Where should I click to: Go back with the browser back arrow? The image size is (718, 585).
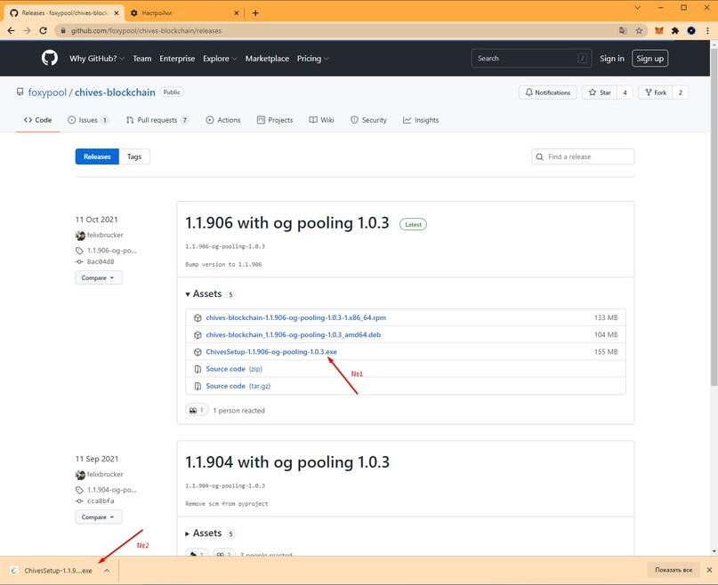(11, 30)
